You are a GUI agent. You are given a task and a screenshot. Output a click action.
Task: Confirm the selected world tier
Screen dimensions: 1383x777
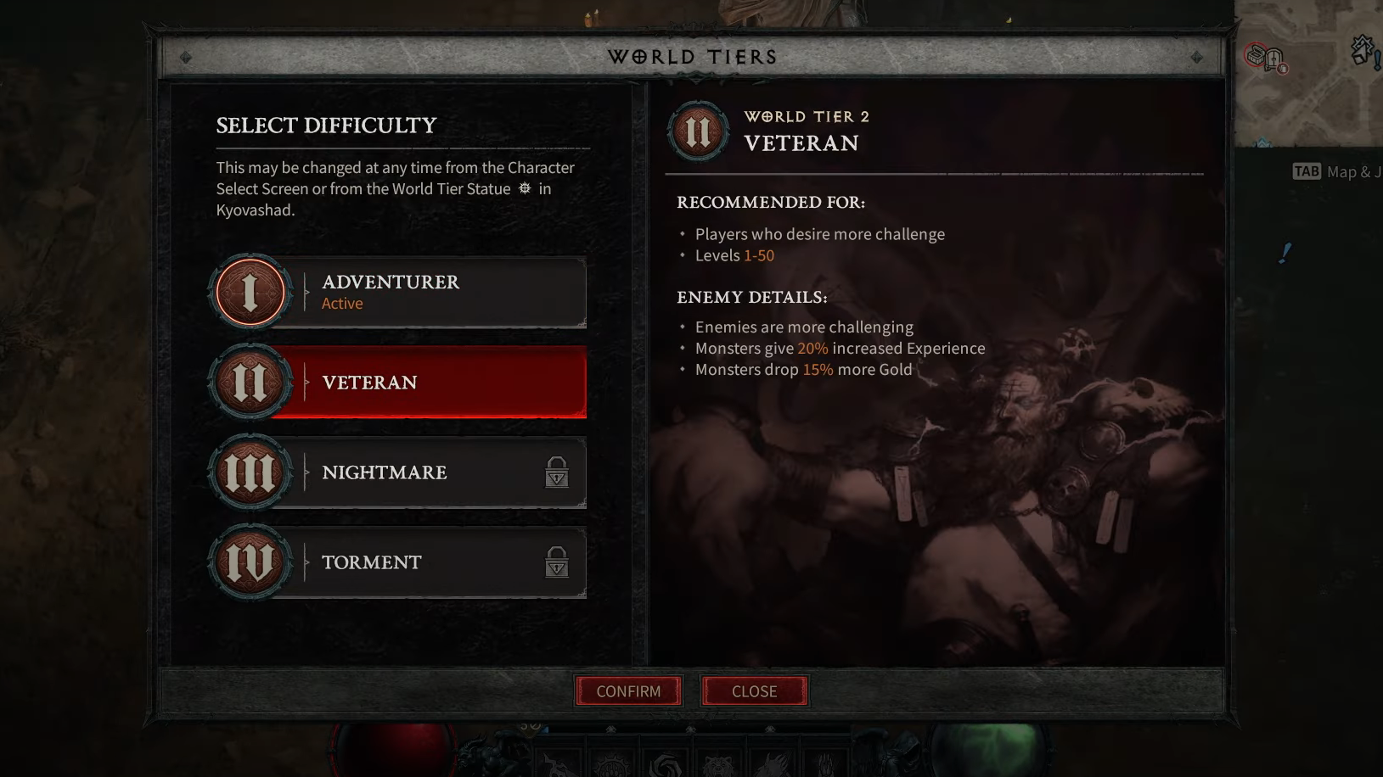click(628, 691)
